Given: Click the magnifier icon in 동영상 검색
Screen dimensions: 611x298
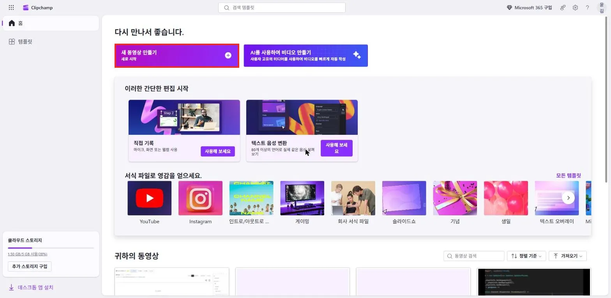Looking at the screenshot, I should tap(450, 256).
